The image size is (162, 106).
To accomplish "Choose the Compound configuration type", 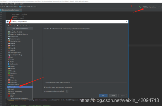I will click(20, 37).
